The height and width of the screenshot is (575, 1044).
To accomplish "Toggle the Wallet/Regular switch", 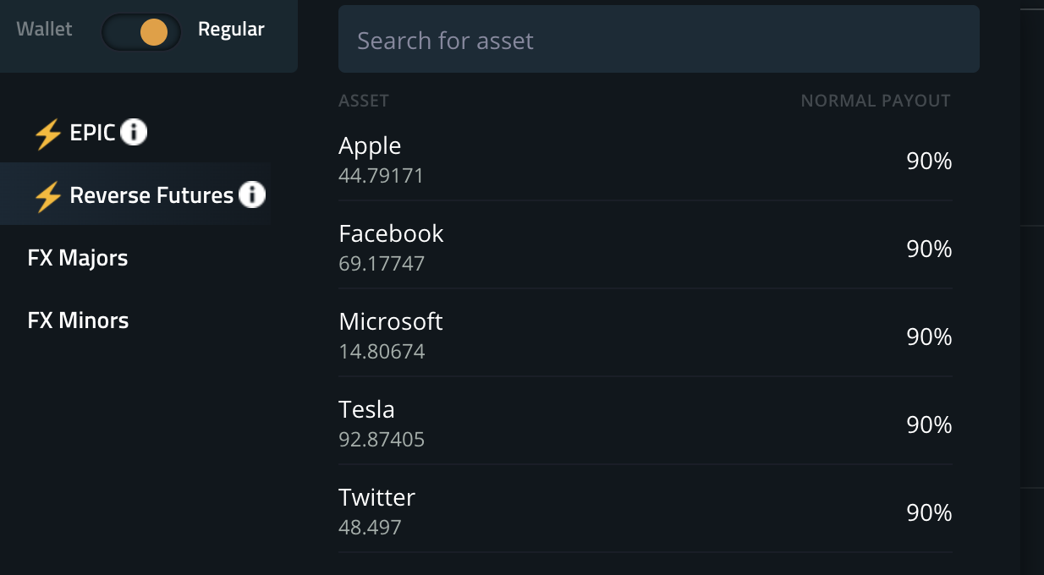I will (x=141, y=32).
